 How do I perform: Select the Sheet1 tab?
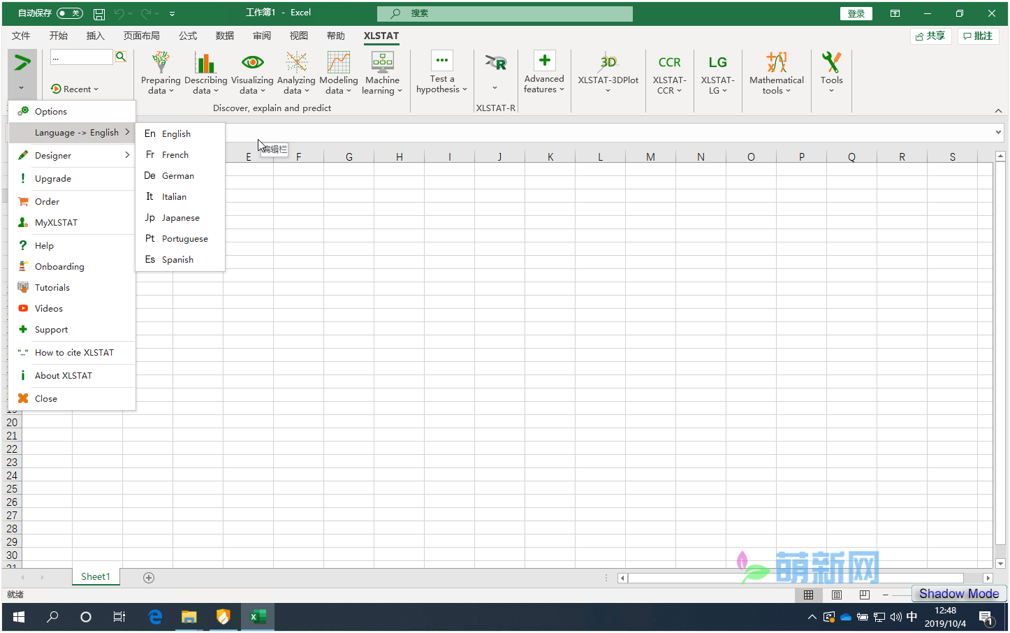96,576
